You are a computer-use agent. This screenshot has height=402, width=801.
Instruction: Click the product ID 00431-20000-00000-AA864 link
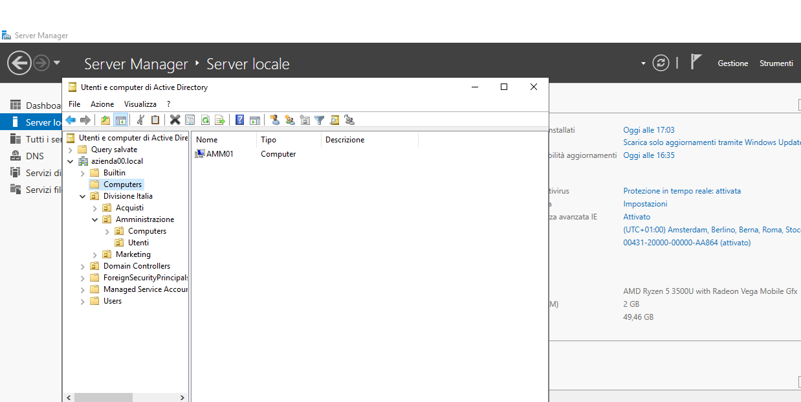687,243
